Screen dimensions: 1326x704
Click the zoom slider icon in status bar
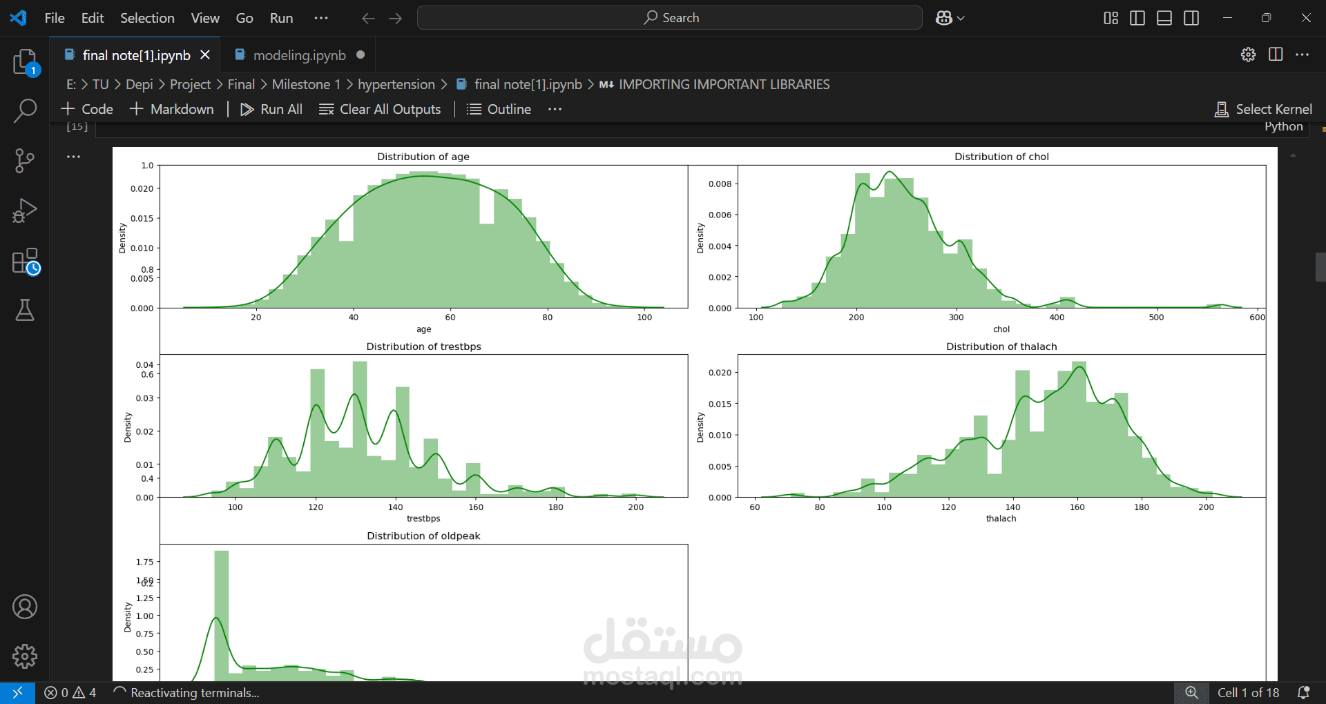(1191, 693)
